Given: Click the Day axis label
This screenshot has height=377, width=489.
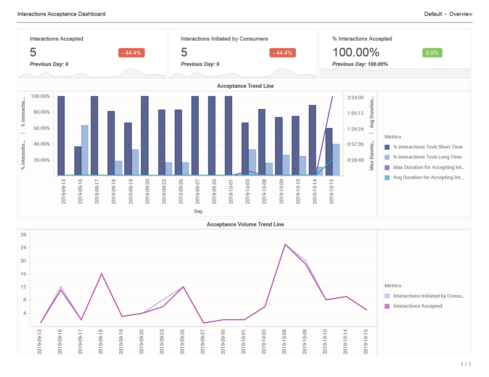Looking at the screenshot, I should click(198, 211).
